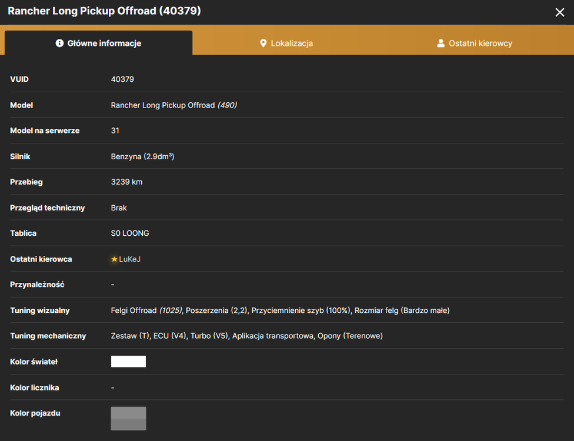The image size is (574, 441).
Task: Close the vehicle info dialog
Action: 559,12
